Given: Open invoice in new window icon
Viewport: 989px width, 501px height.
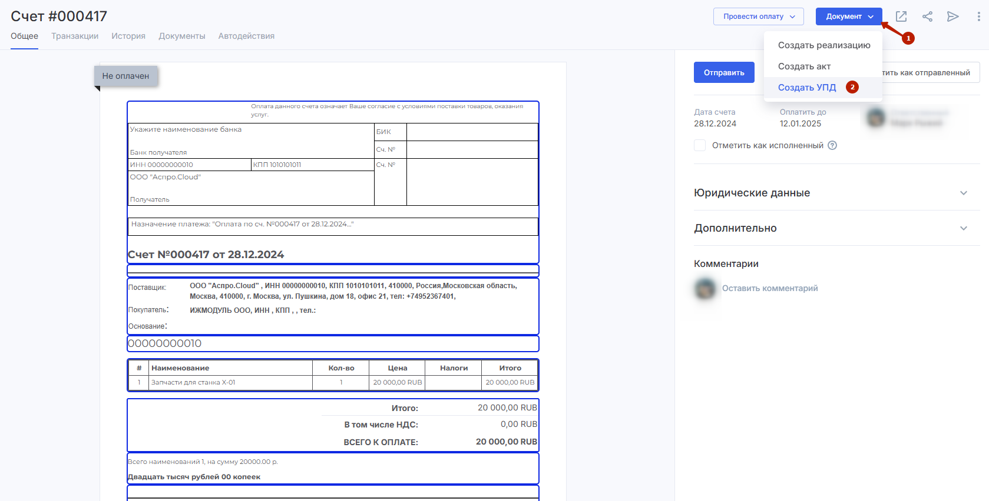Looking at the screenshot, I should 901,16.
